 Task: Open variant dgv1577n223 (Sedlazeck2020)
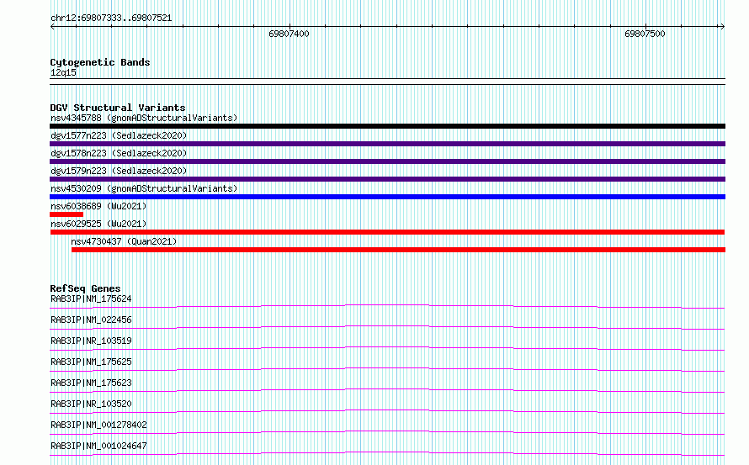click(119, 135)
